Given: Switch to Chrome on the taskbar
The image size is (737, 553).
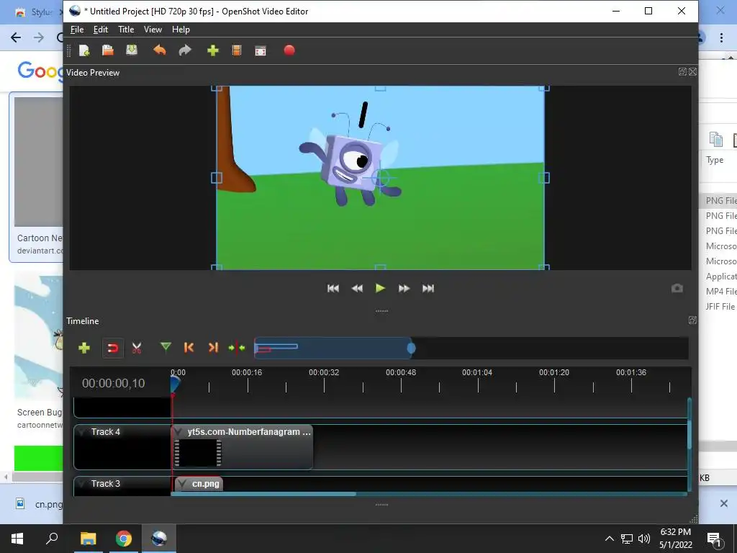Looking at the screenshot, I should coord(124,539).
